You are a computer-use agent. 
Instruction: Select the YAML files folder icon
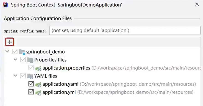[30, 76]
